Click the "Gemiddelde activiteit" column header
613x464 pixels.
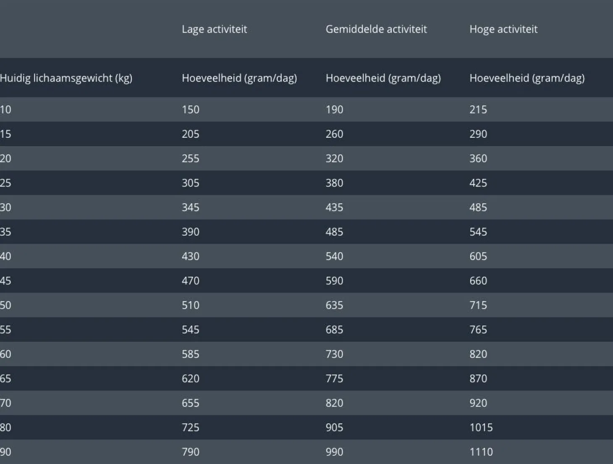click(376, 29)
